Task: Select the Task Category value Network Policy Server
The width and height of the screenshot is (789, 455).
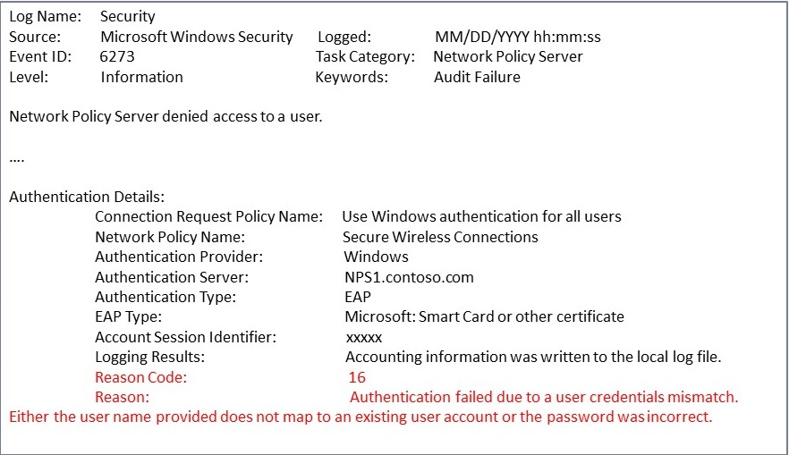Action: [x=508, y=56]
